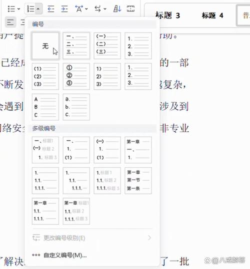Open the bullet list dropdown arrow

point(18,9)
